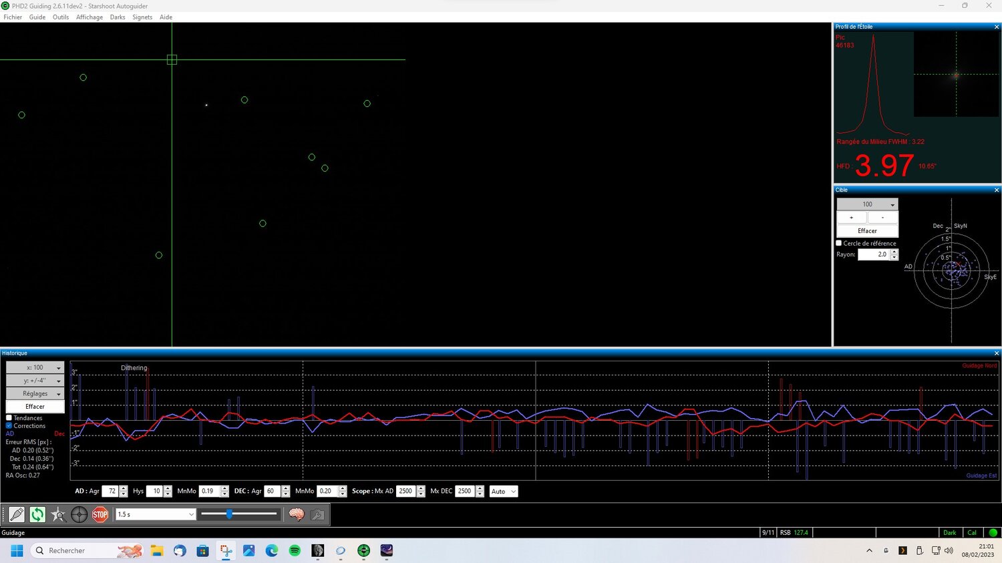Click the RSB 127.4 status value

coord(794,533)
